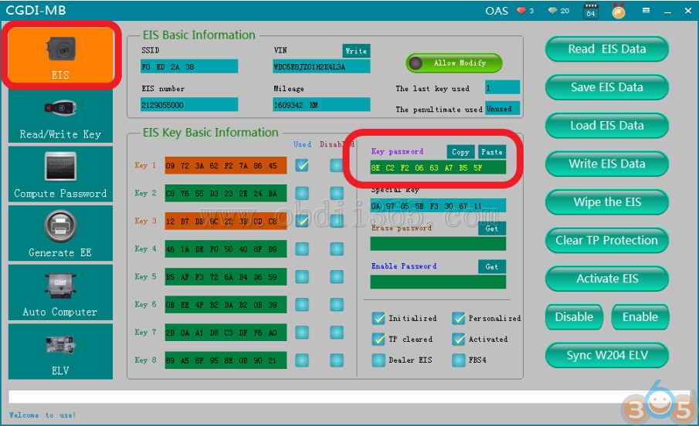
Task: Toggle Key 2 Used checkbox
Action: 302,193
